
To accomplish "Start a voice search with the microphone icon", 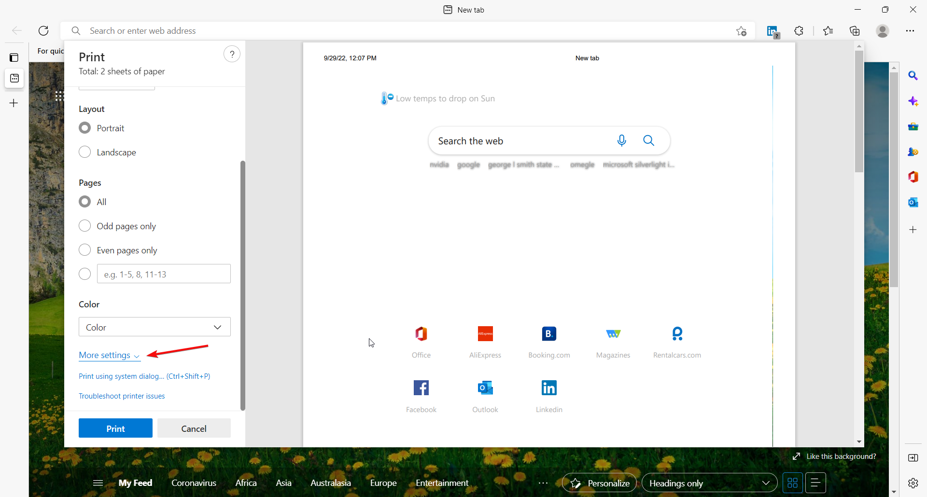I will 622,140.
